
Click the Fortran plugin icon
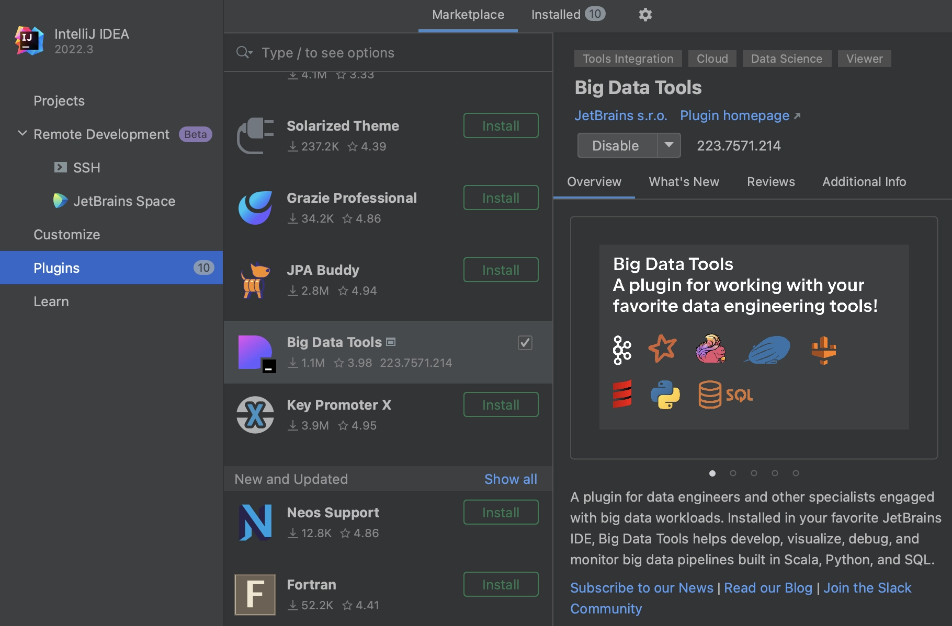click(255, 595)
